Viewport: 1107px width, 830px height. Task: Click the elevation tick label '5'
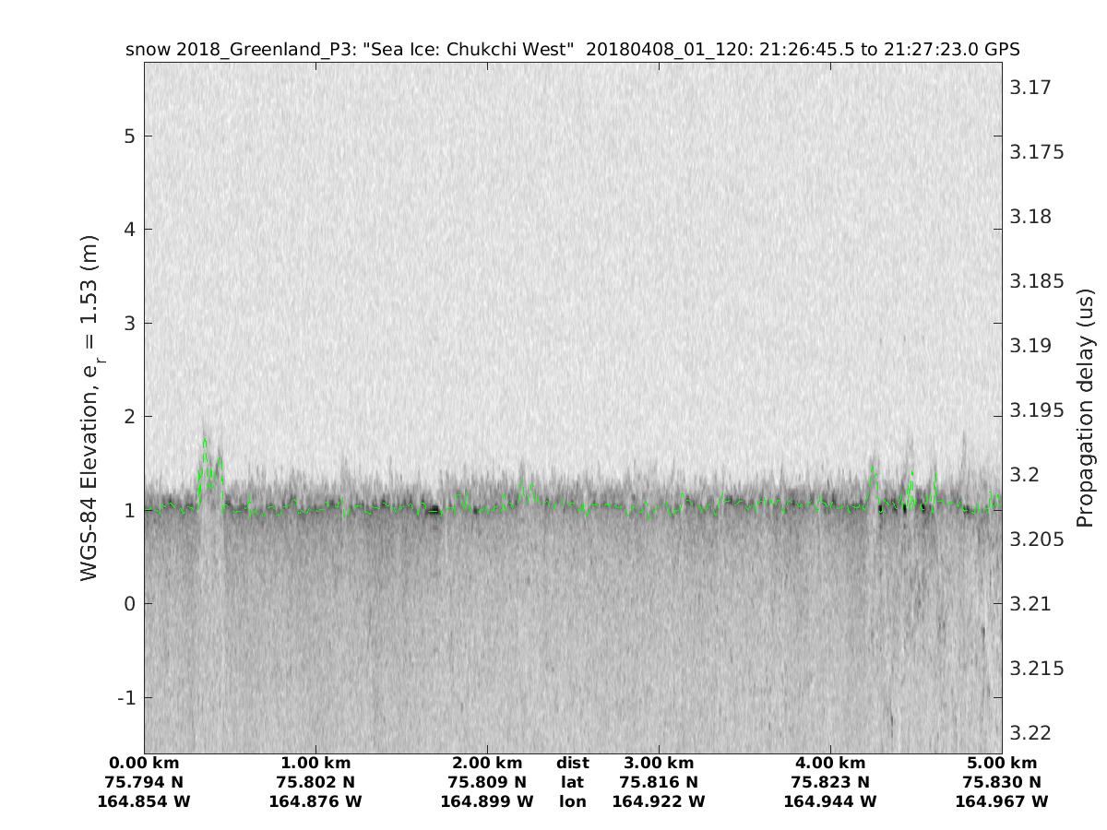point(129,136)
